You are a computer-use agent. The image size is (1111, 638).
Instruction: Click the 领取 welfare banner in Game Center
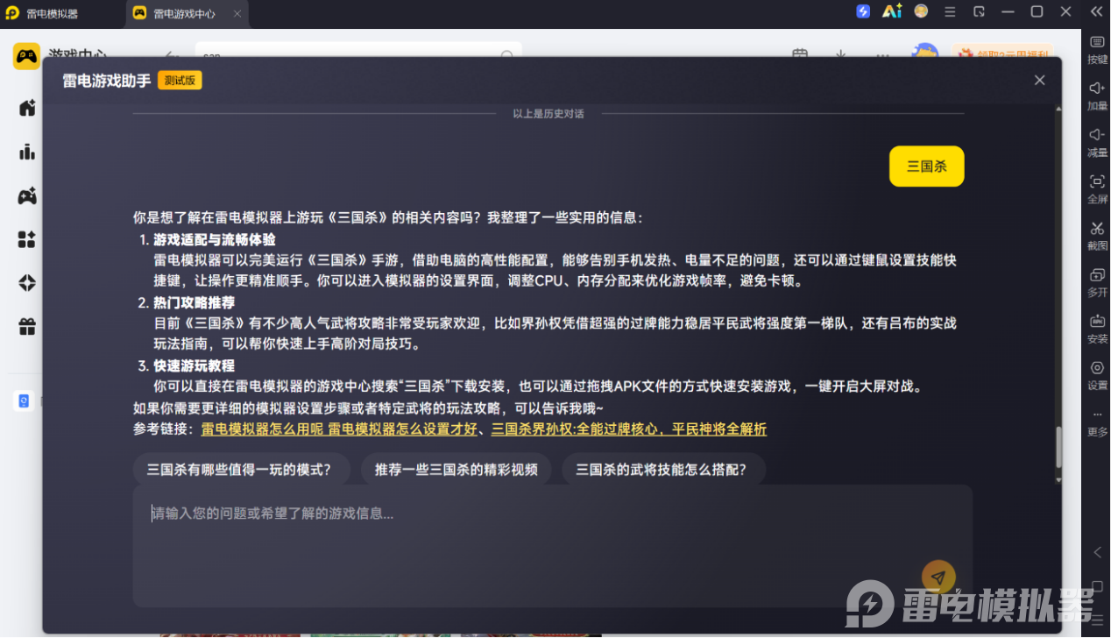[1002, 53]
